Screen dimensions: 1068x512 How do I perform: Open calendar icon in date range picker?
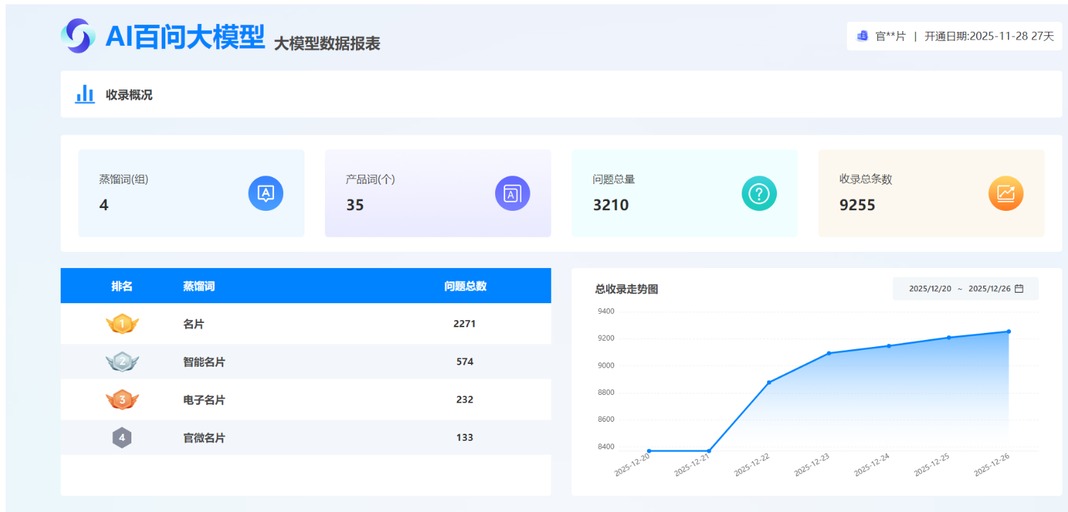coord(1019,288)
